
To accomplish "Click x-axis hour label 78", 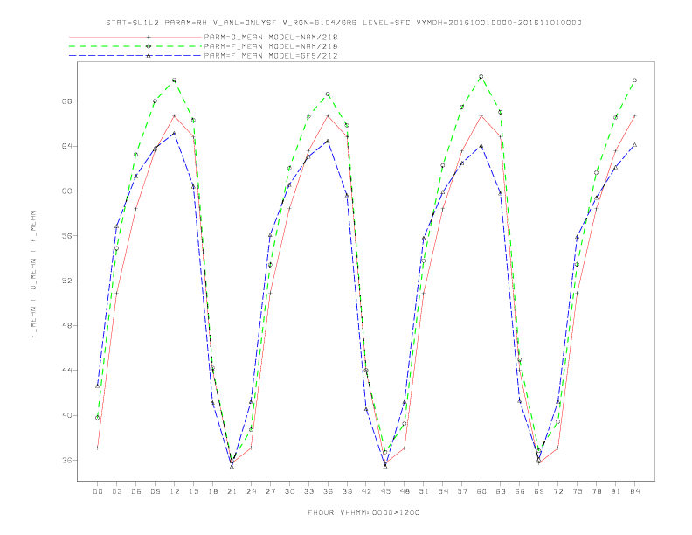I will (597, 491).
